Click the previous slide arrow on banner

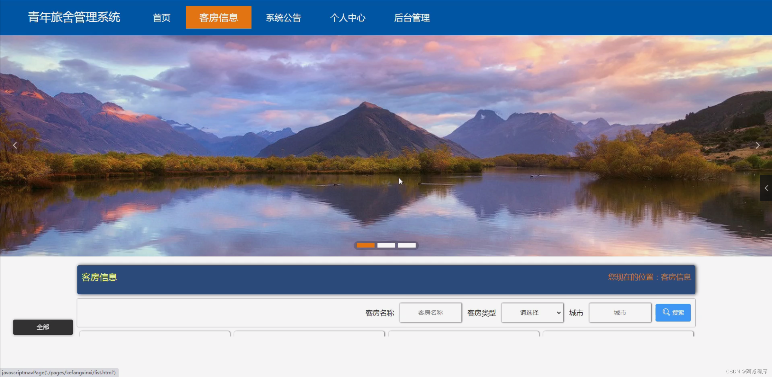point(14,145)
